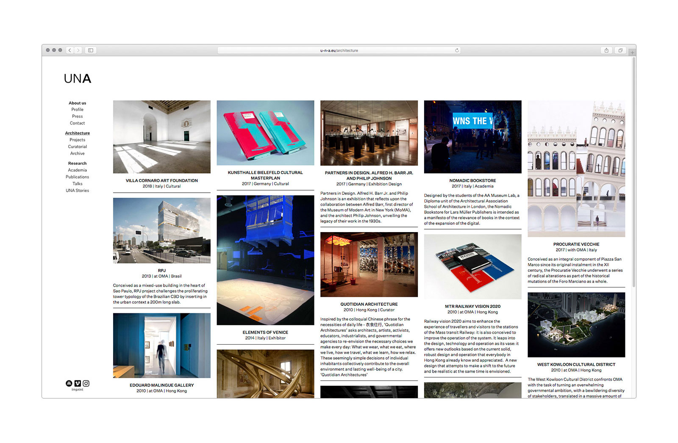
Task: Open the AA logo social link
Action: [69, 383]
